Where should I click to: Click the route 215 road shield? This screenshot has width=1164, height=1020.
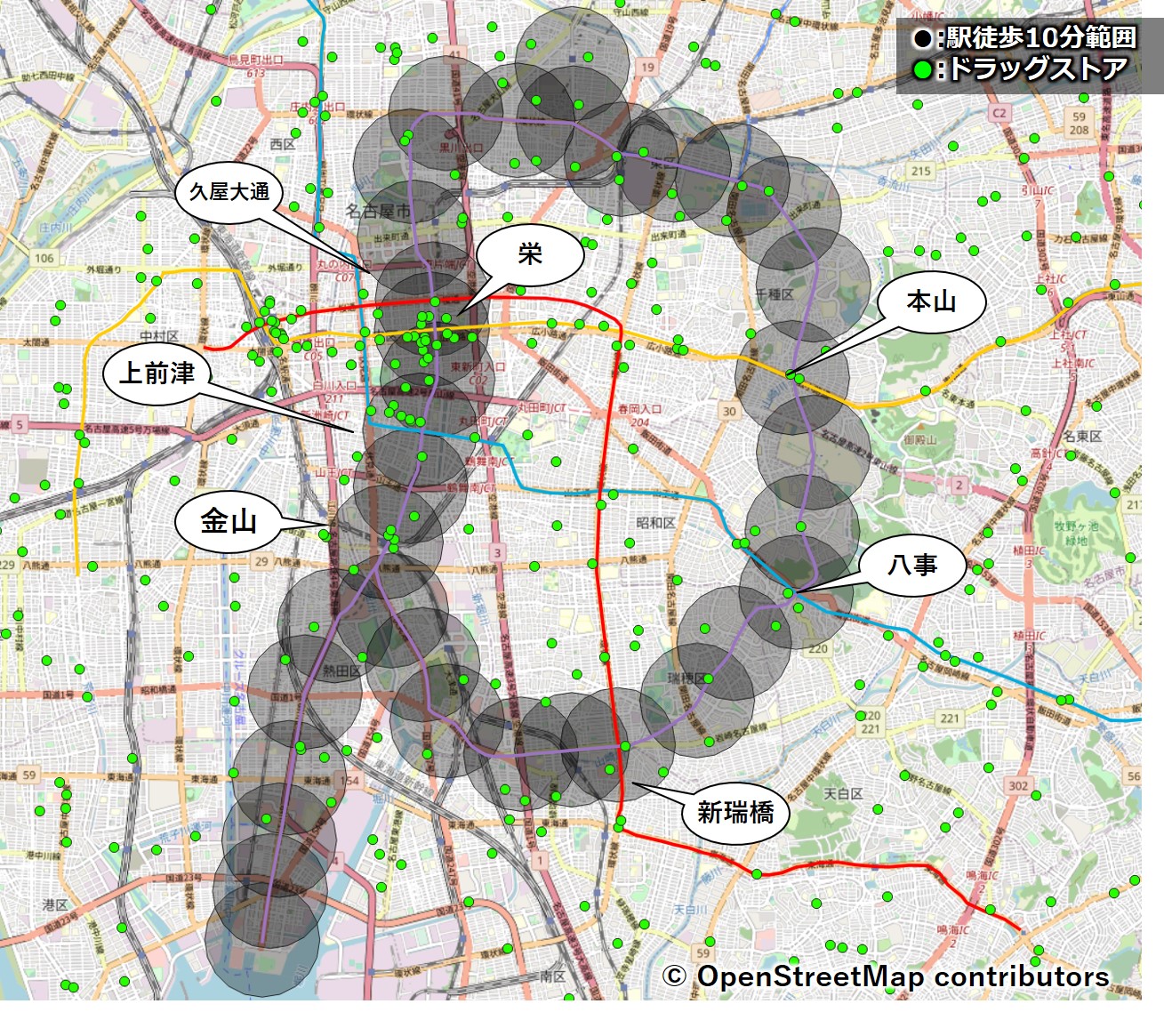(x=920, y=171)
